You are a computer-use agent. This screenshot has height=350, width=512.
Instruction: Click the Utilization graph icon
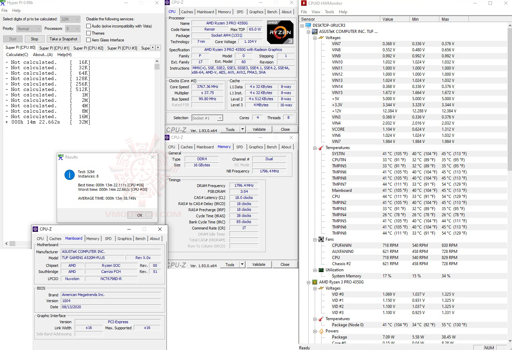(x=321, y=270)
